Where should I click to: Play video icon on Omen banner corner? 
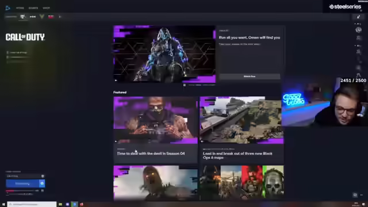point(116,80)
